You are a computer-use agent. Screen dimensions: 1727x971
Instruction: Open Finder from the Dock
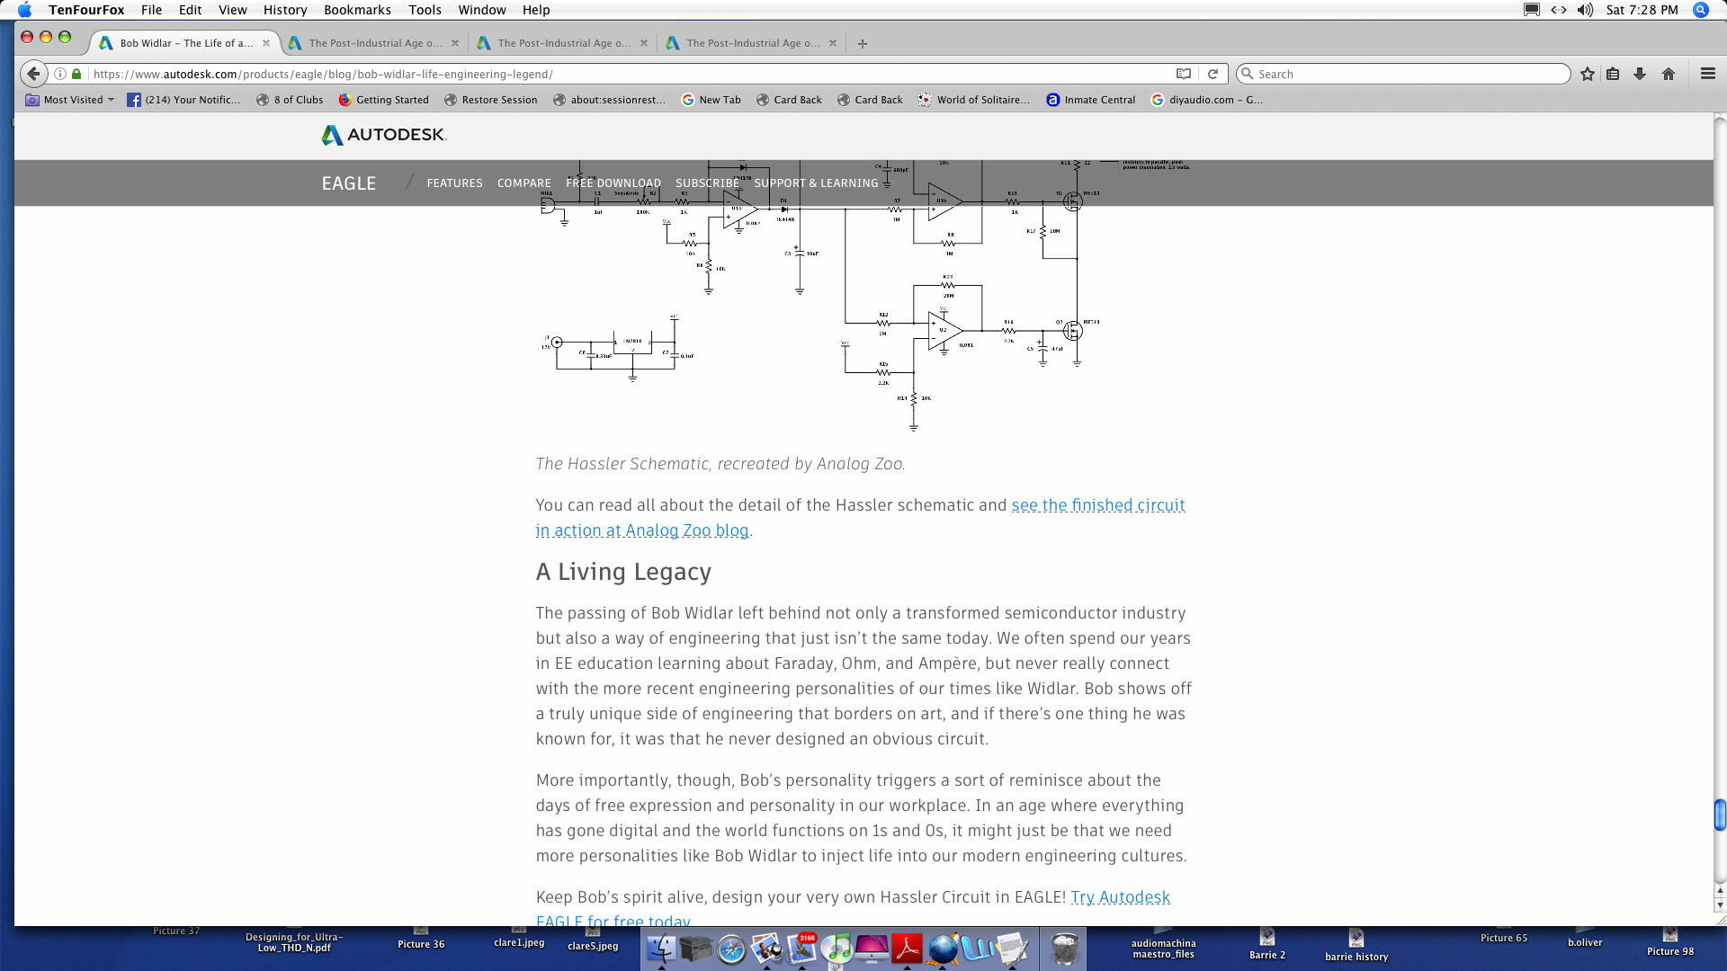(x=661, y=949)
